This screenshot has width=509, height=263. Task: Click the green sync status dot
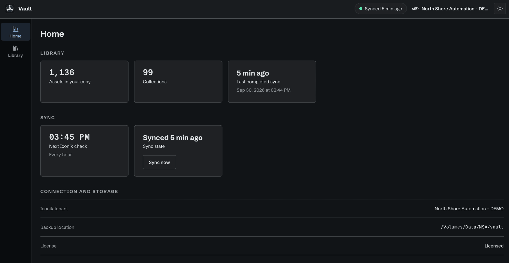[361, 9]
